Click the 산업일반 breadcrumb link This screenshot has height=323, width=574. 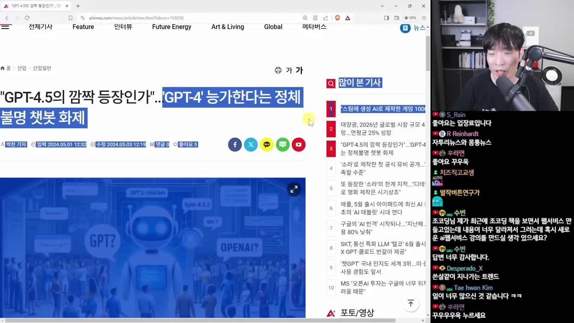[x=42, y=68]
